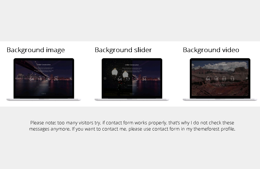
Task: Click the 34 seconds counter in Background slider preview
Action: 144,79
